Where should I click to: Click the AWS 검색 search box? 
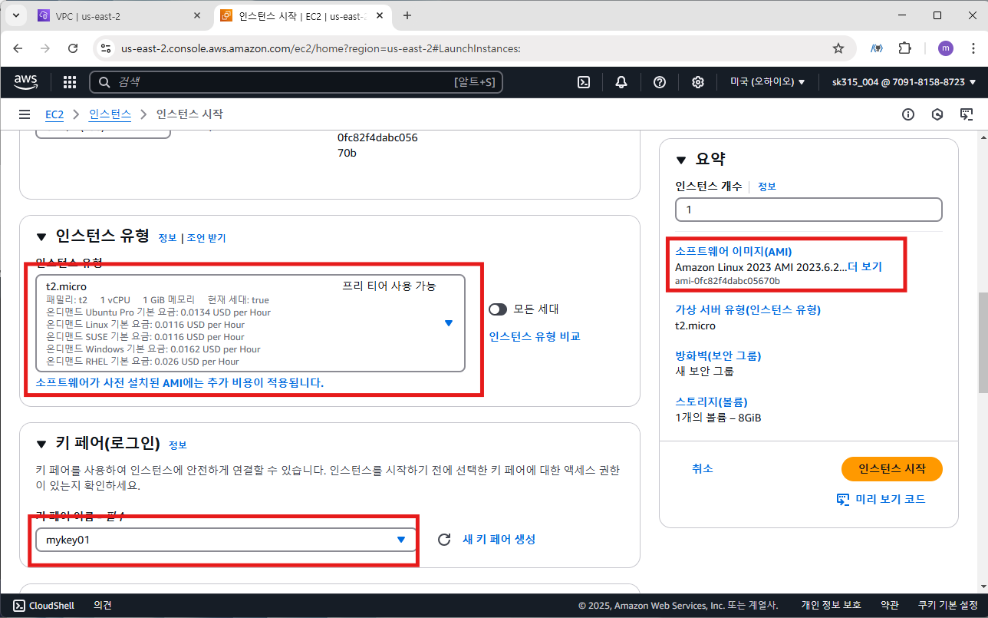(x=296, y=82)
